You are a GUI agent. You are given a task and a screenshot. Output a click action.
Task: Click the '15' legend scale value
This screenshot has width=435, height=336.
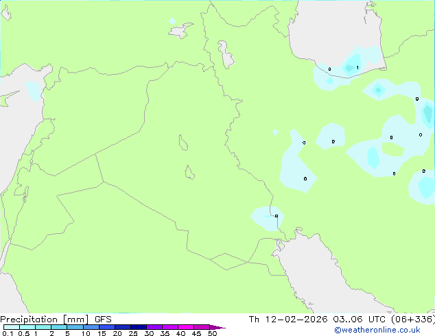tap(102, 333)
